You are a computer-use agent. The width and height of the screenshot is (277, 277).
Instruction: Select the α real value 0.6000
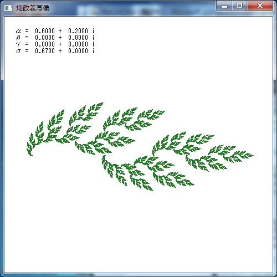[x=45, y=31]
